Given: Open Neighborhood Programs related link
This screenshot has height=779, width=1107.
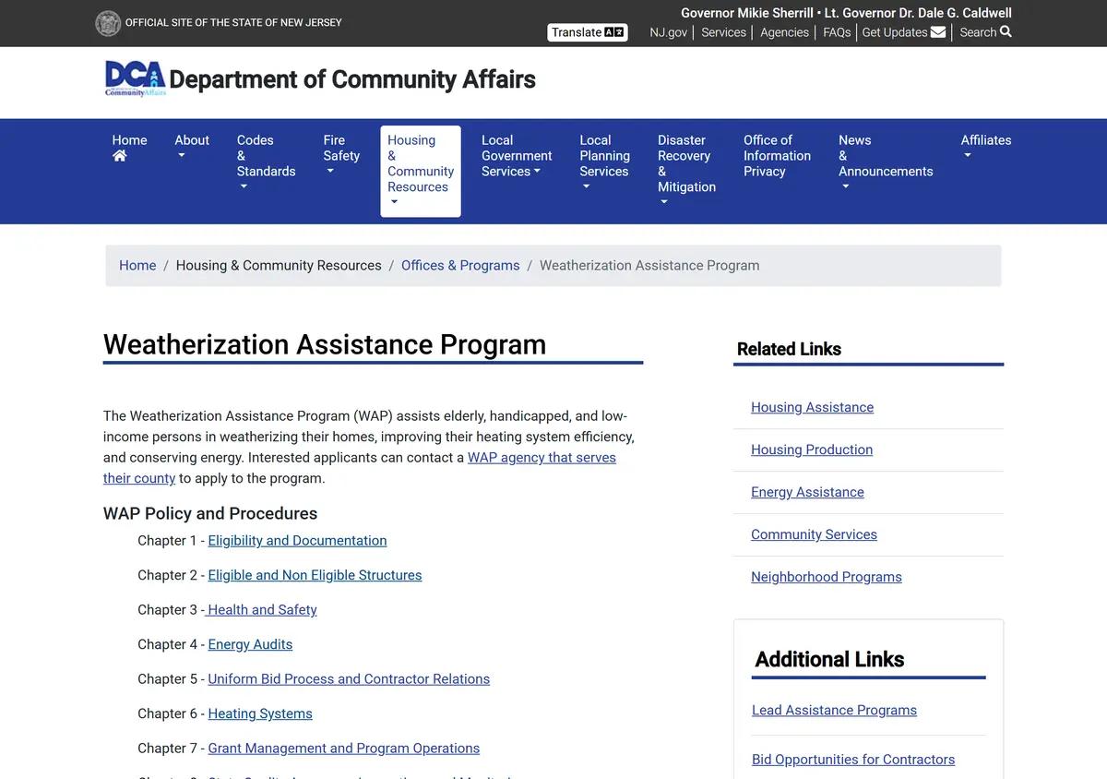Looking at the screenshot, I should (827, 577).
